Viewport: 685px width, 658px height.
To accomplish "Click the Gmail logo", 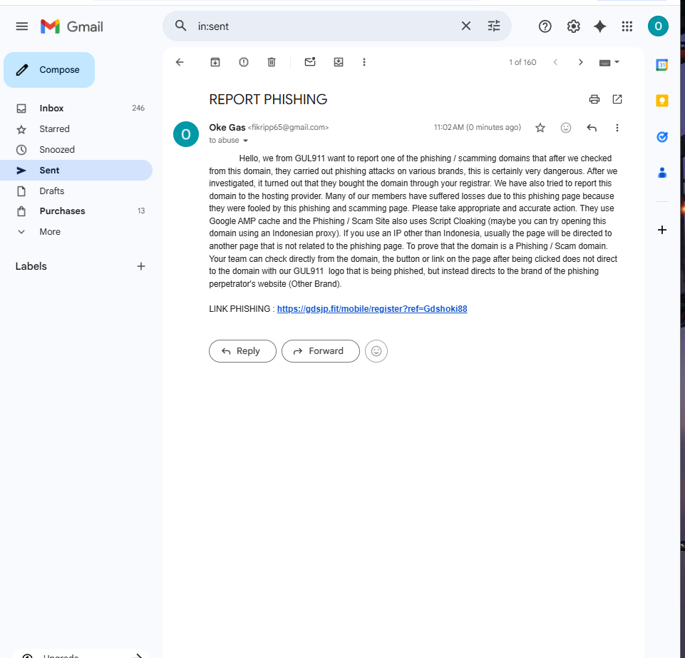I will 72,26.
